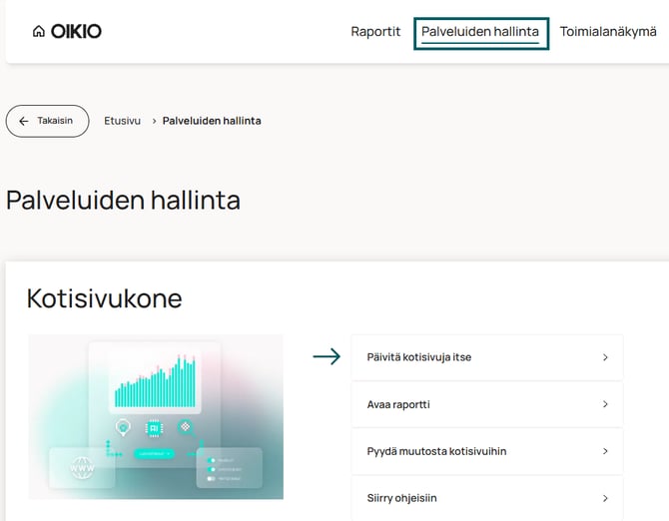Click the chevron on Avaa raportti row

click(605, 404)
